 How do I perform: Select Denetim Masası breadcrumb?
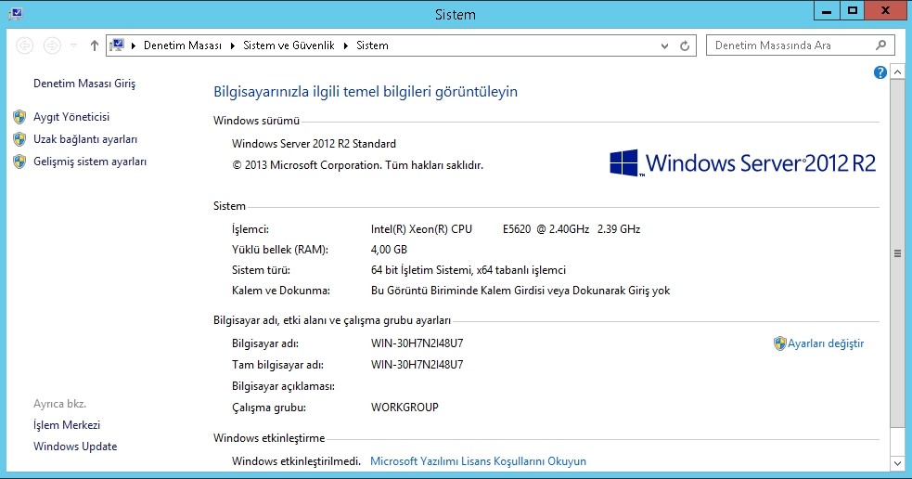pos(183,45)
